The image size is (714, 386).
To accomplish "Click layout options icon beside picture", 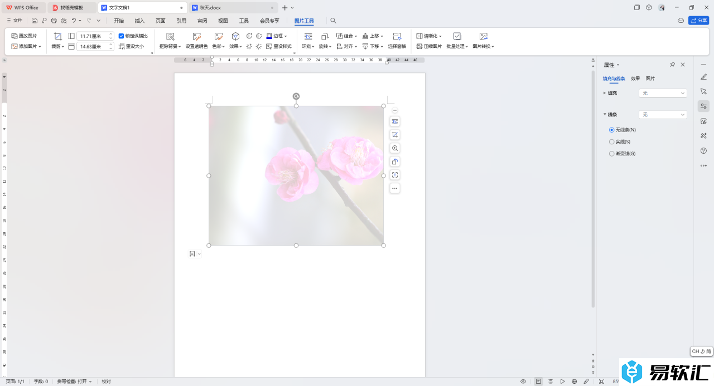I will click(x=395, y=121).
